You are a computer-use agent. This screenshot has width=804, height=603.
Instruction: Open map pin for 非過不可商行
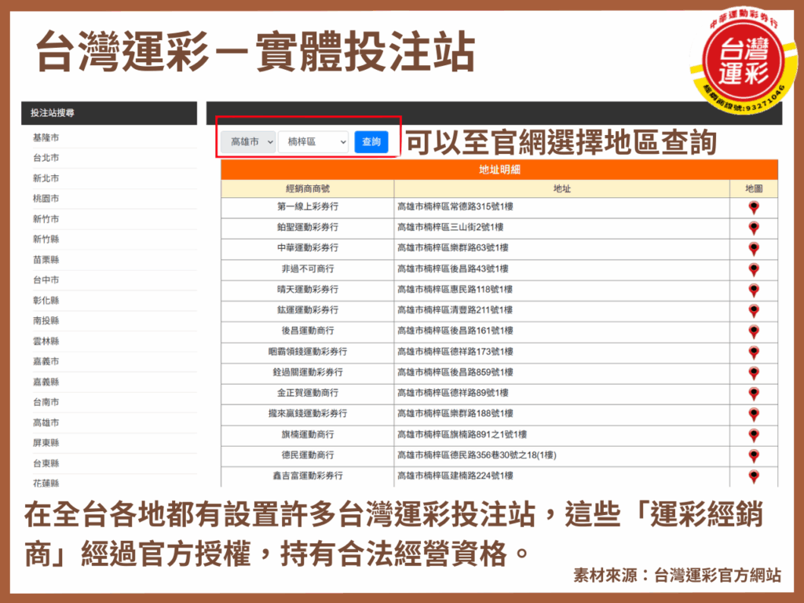753,269
